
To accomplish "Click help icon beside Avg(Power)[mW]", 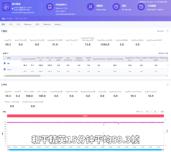I will [161, 40].
